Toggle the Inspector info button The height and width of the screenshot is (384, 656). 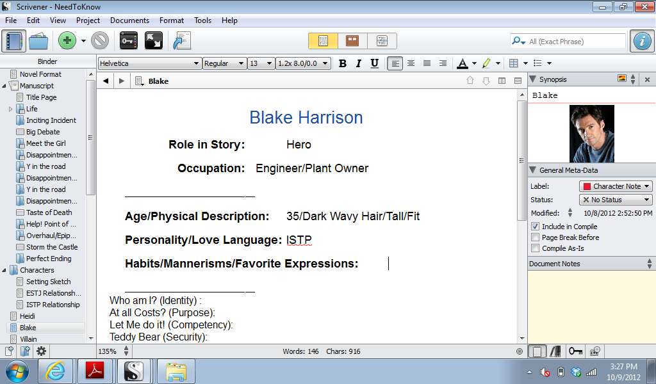tap(642, 41)
